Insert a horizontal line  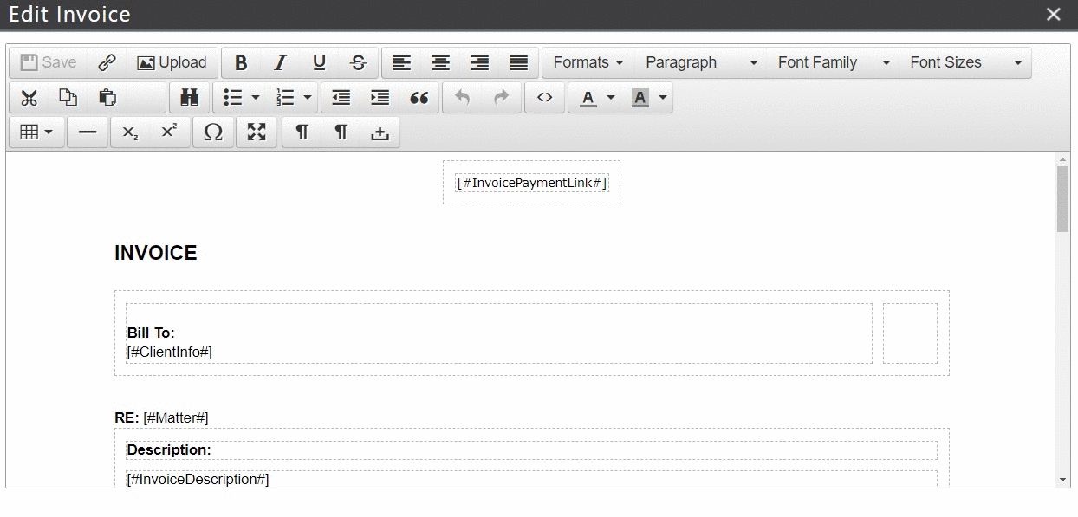(x=87, y=132)
